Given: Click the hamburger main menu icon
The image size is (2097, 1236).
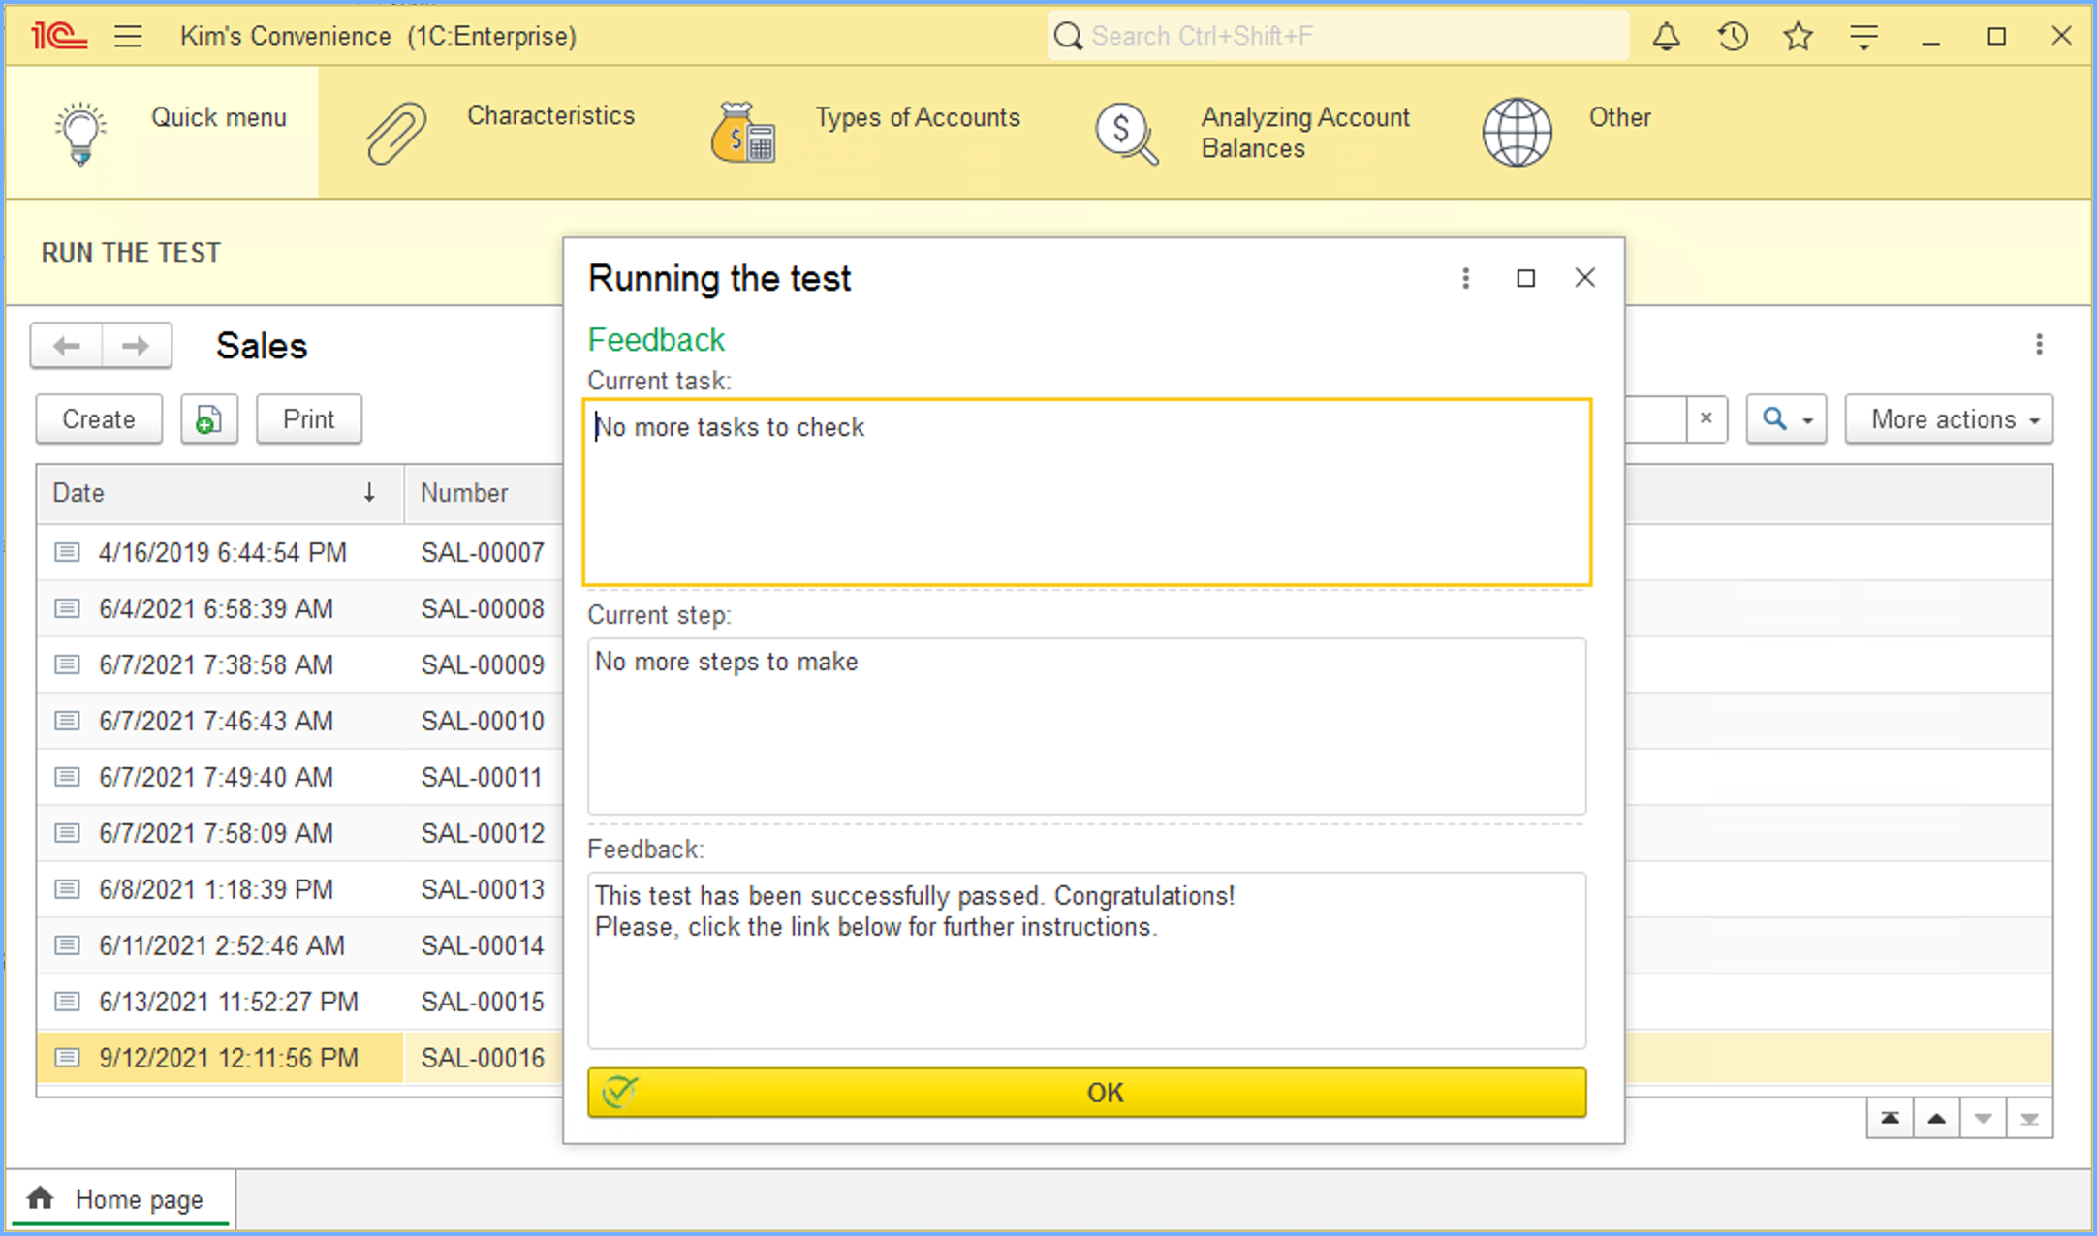Looking at the screenshot, I should (128, 37).
